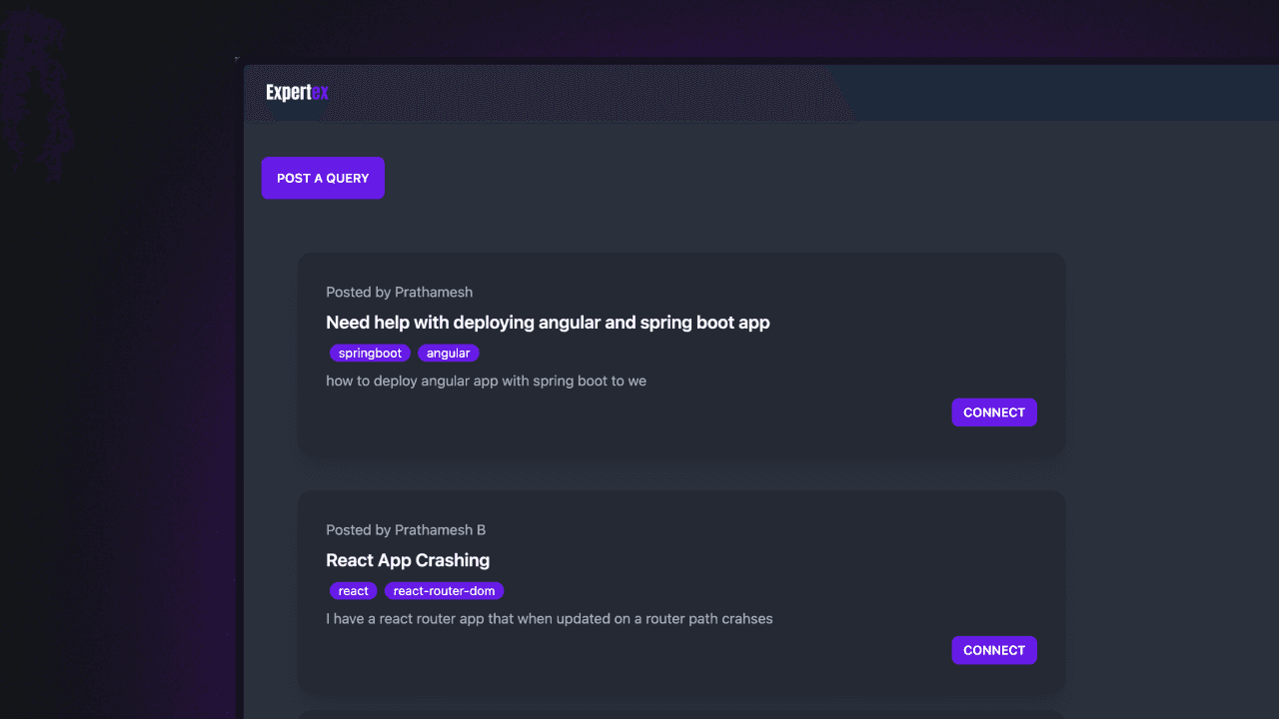Open the 'React App Crashing' title

coord(408,560)
